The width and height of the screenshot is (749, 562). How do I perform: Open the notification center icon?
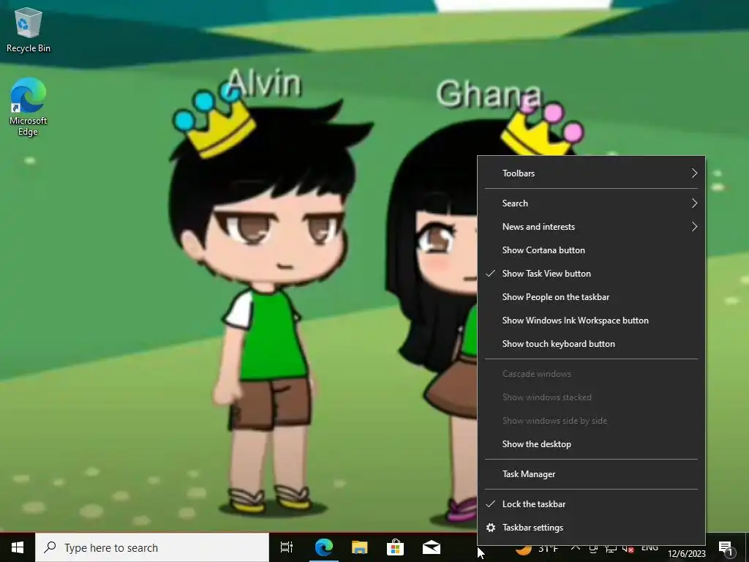[x=726, y=549]
